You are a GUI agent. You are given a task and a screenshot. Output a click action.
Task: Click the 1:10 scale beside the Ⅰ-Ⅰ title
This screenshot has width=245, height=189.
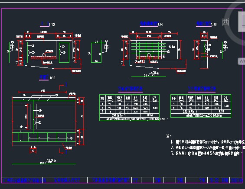point(52,25)
